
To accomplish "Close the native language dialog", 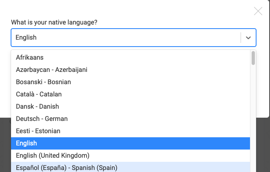I will coord(258,11).
